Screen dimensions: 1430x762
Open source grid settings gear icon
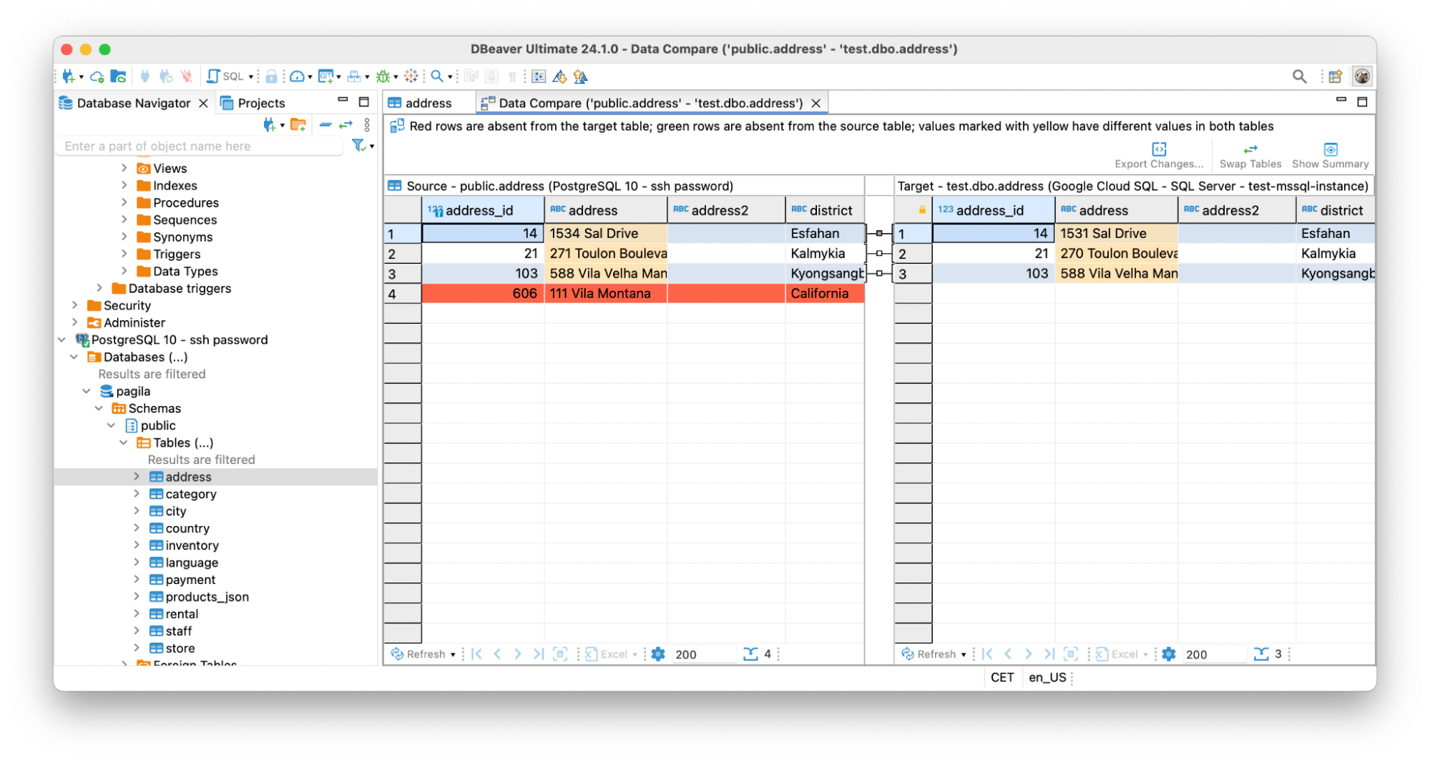pos(657,653)
